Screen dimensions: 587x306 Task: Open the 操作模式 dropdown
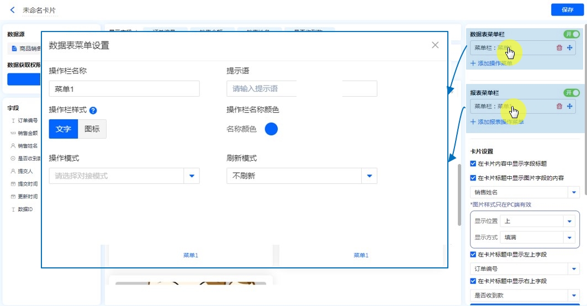[x=192, y=176]
